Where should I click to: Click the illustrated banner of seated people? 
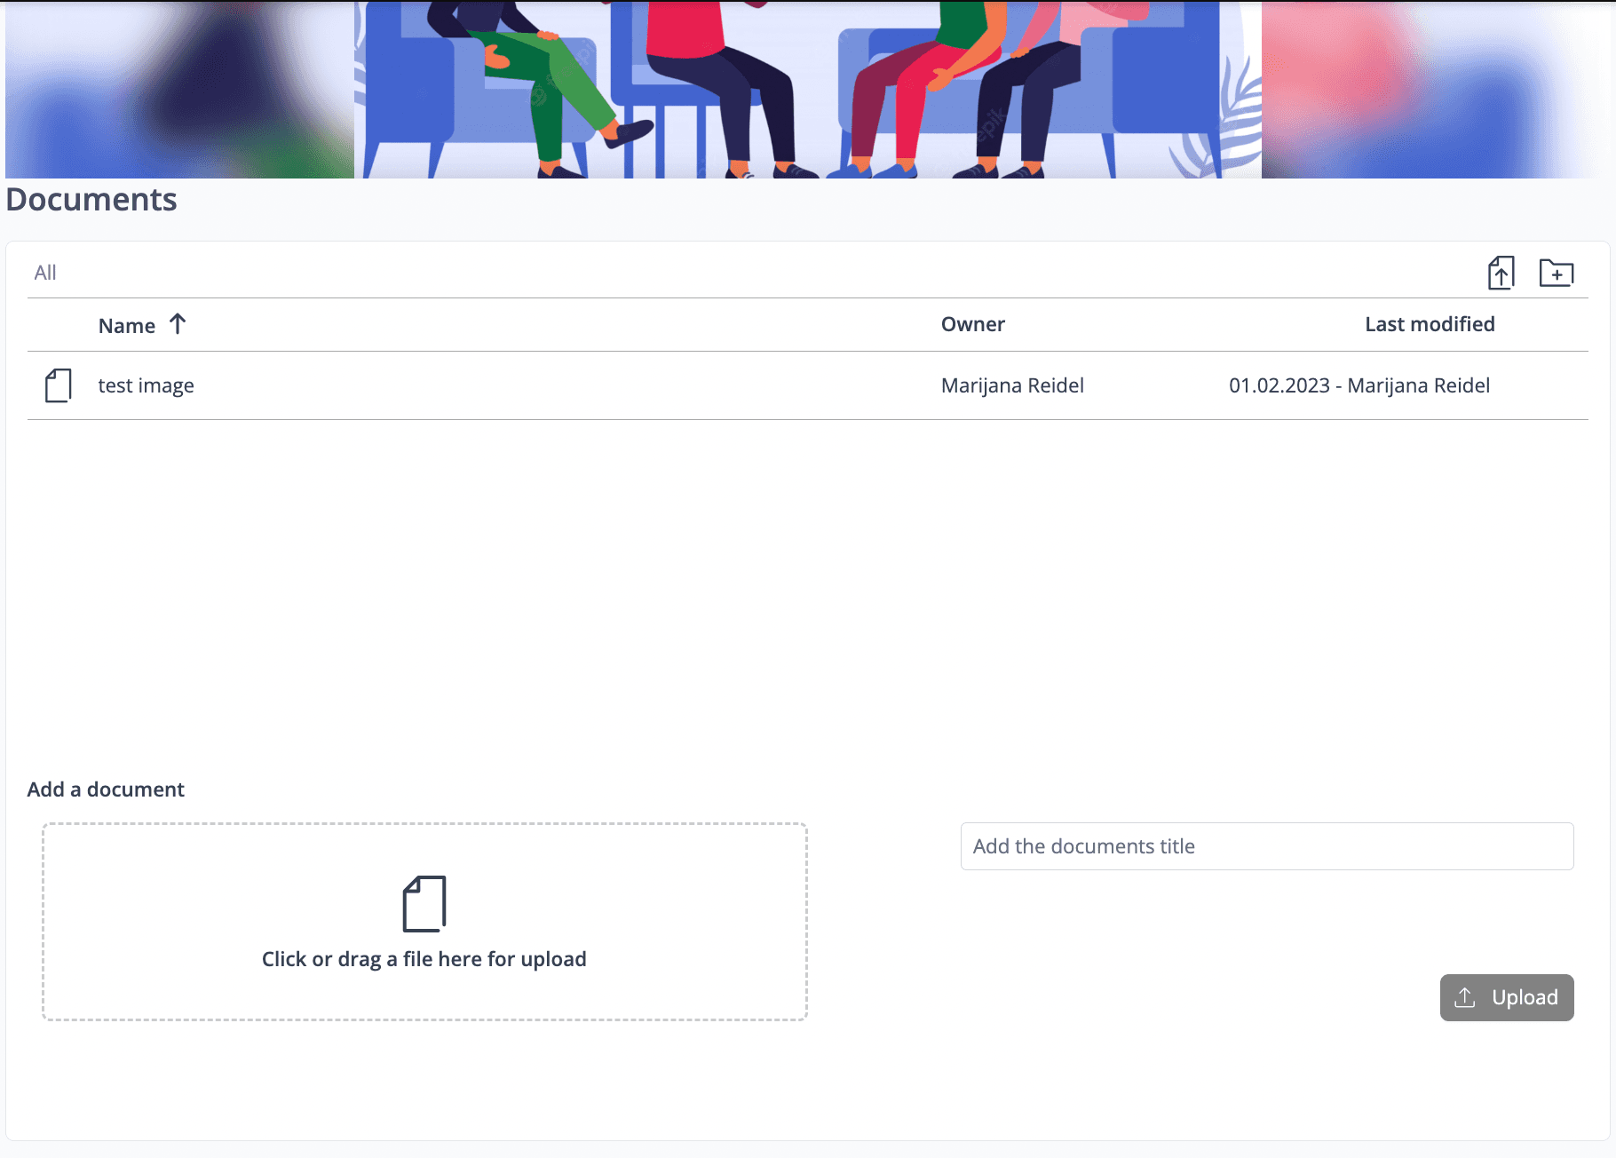(807, 89)
